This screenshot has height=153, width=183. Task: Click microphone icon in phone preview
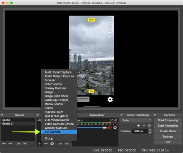point(110,26)
